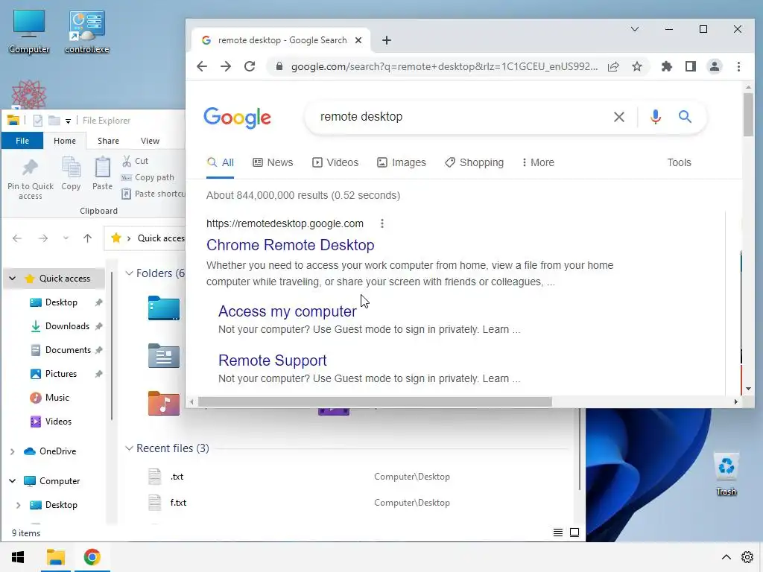
Task: Collapse Folders group
Action: 129,273
